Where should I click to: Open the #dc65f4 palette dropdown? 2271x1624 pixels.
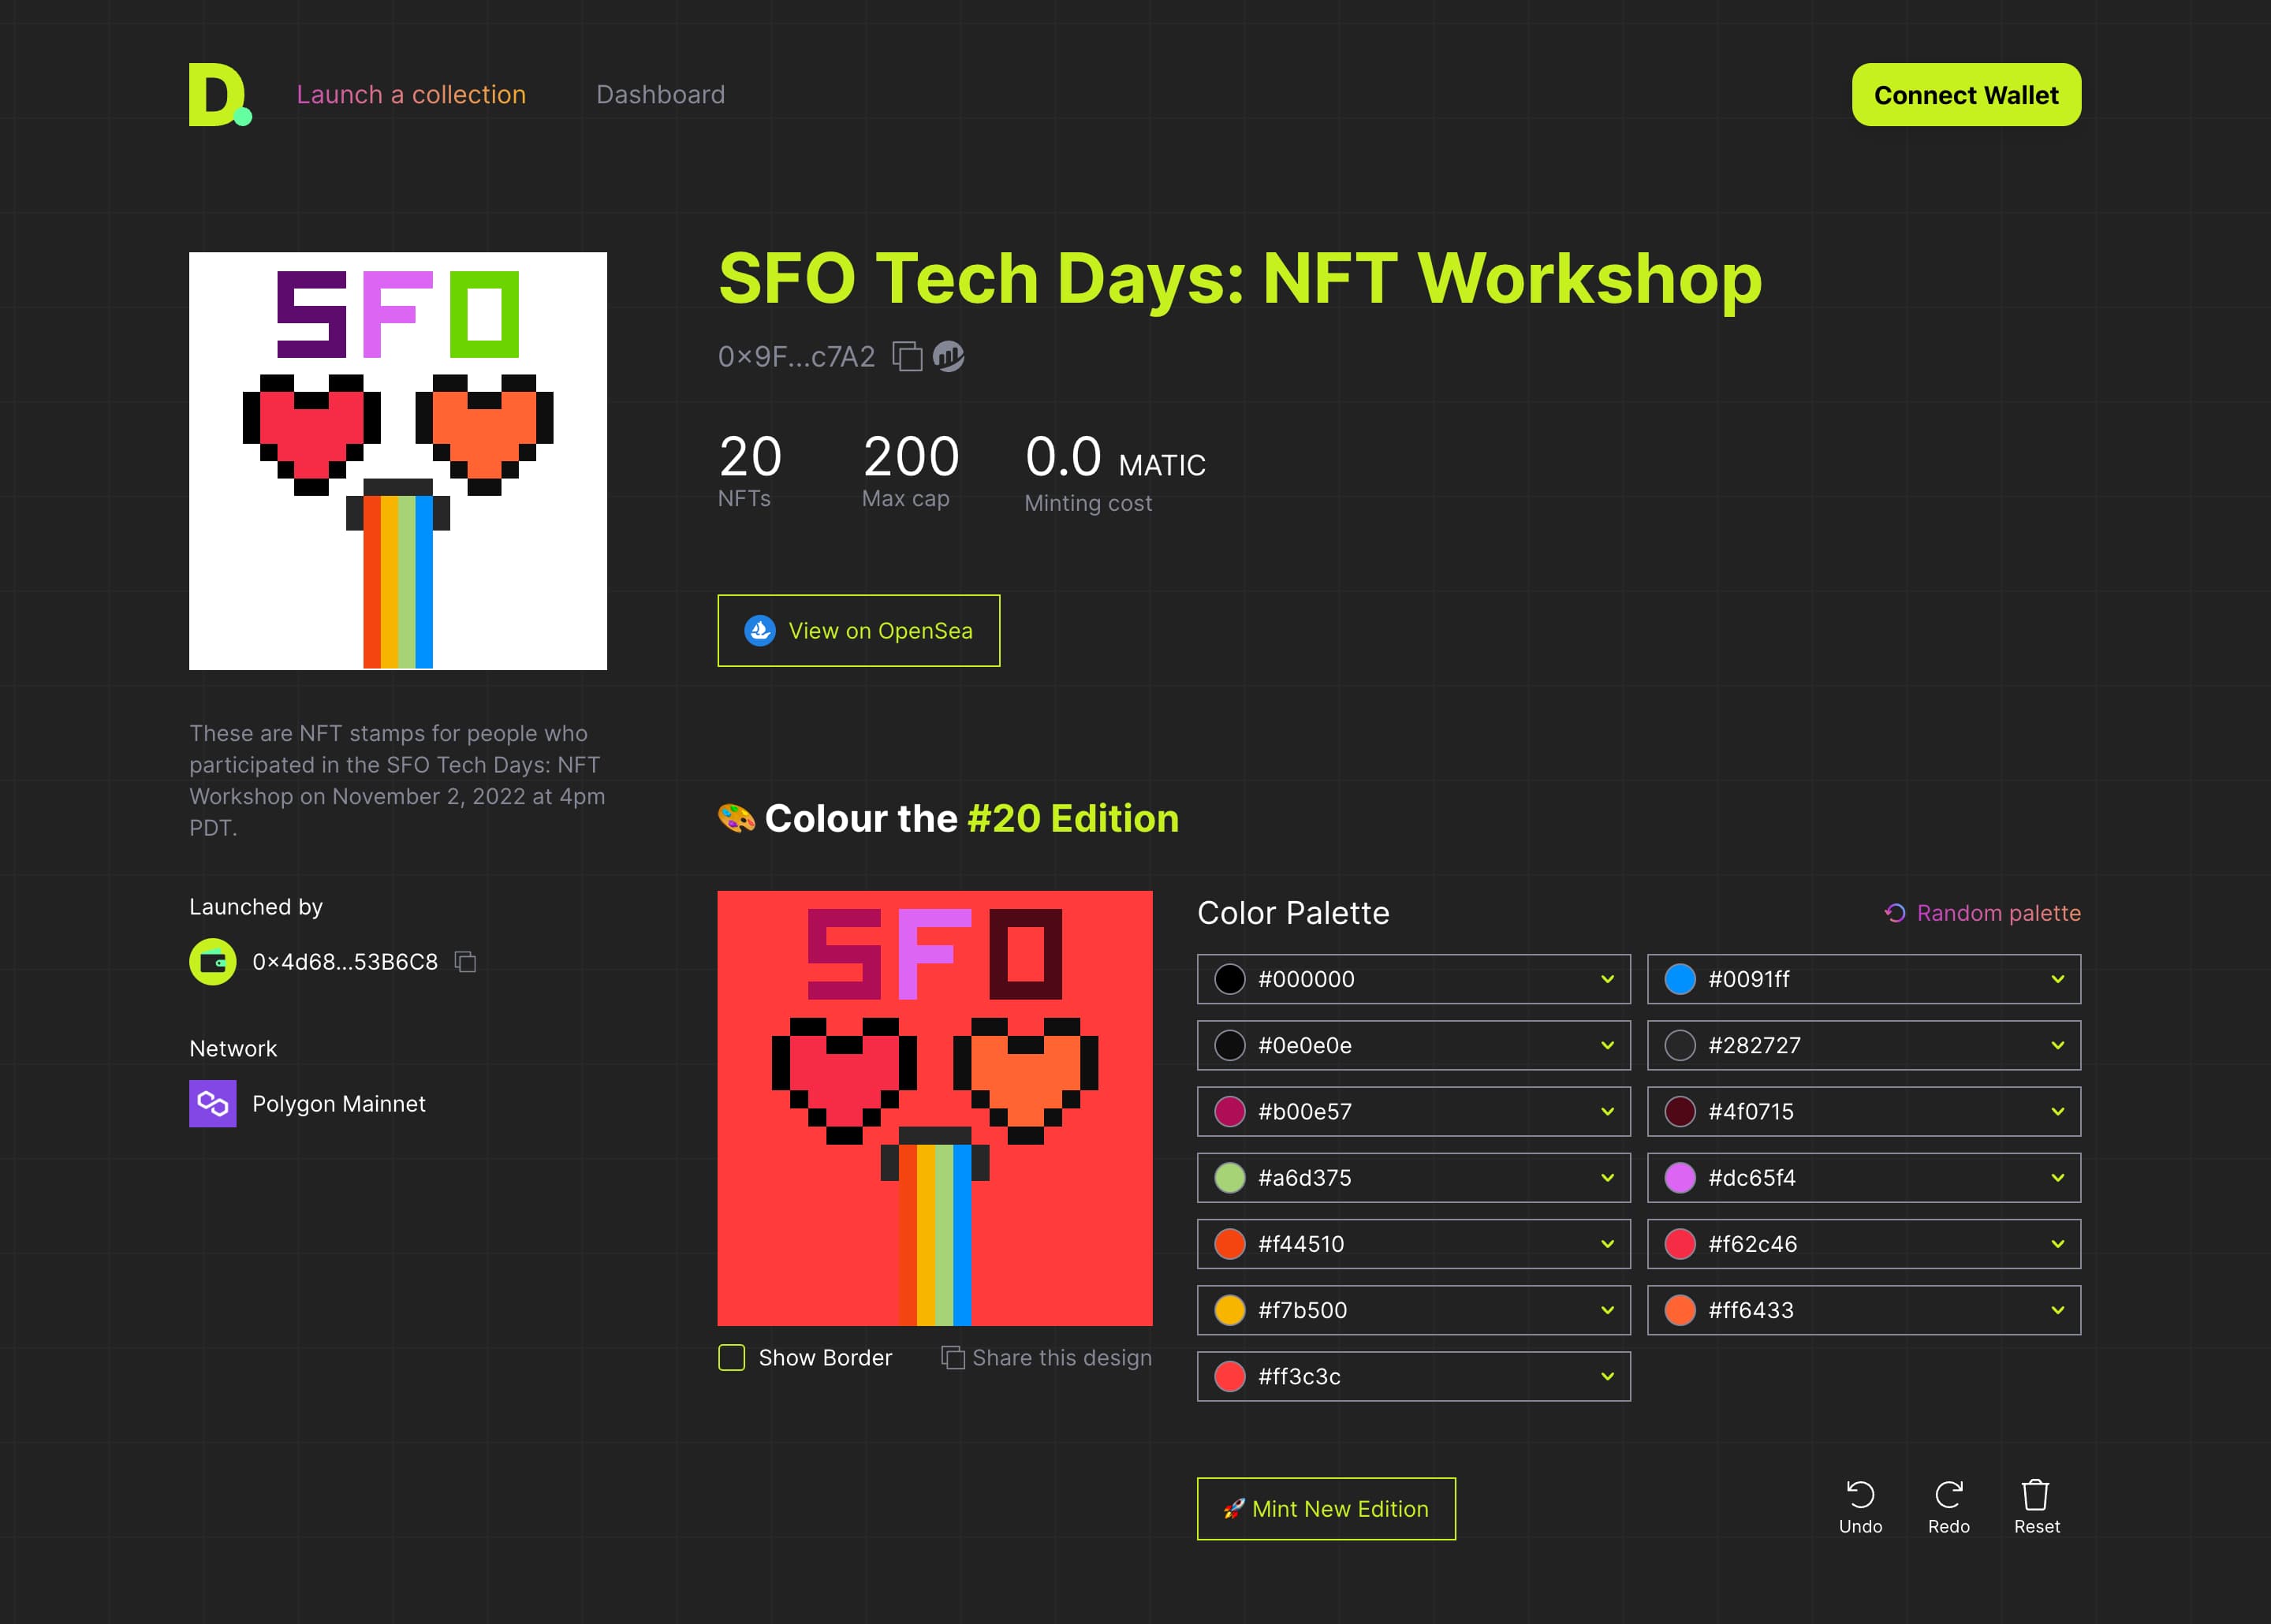pos(1864,1178)
